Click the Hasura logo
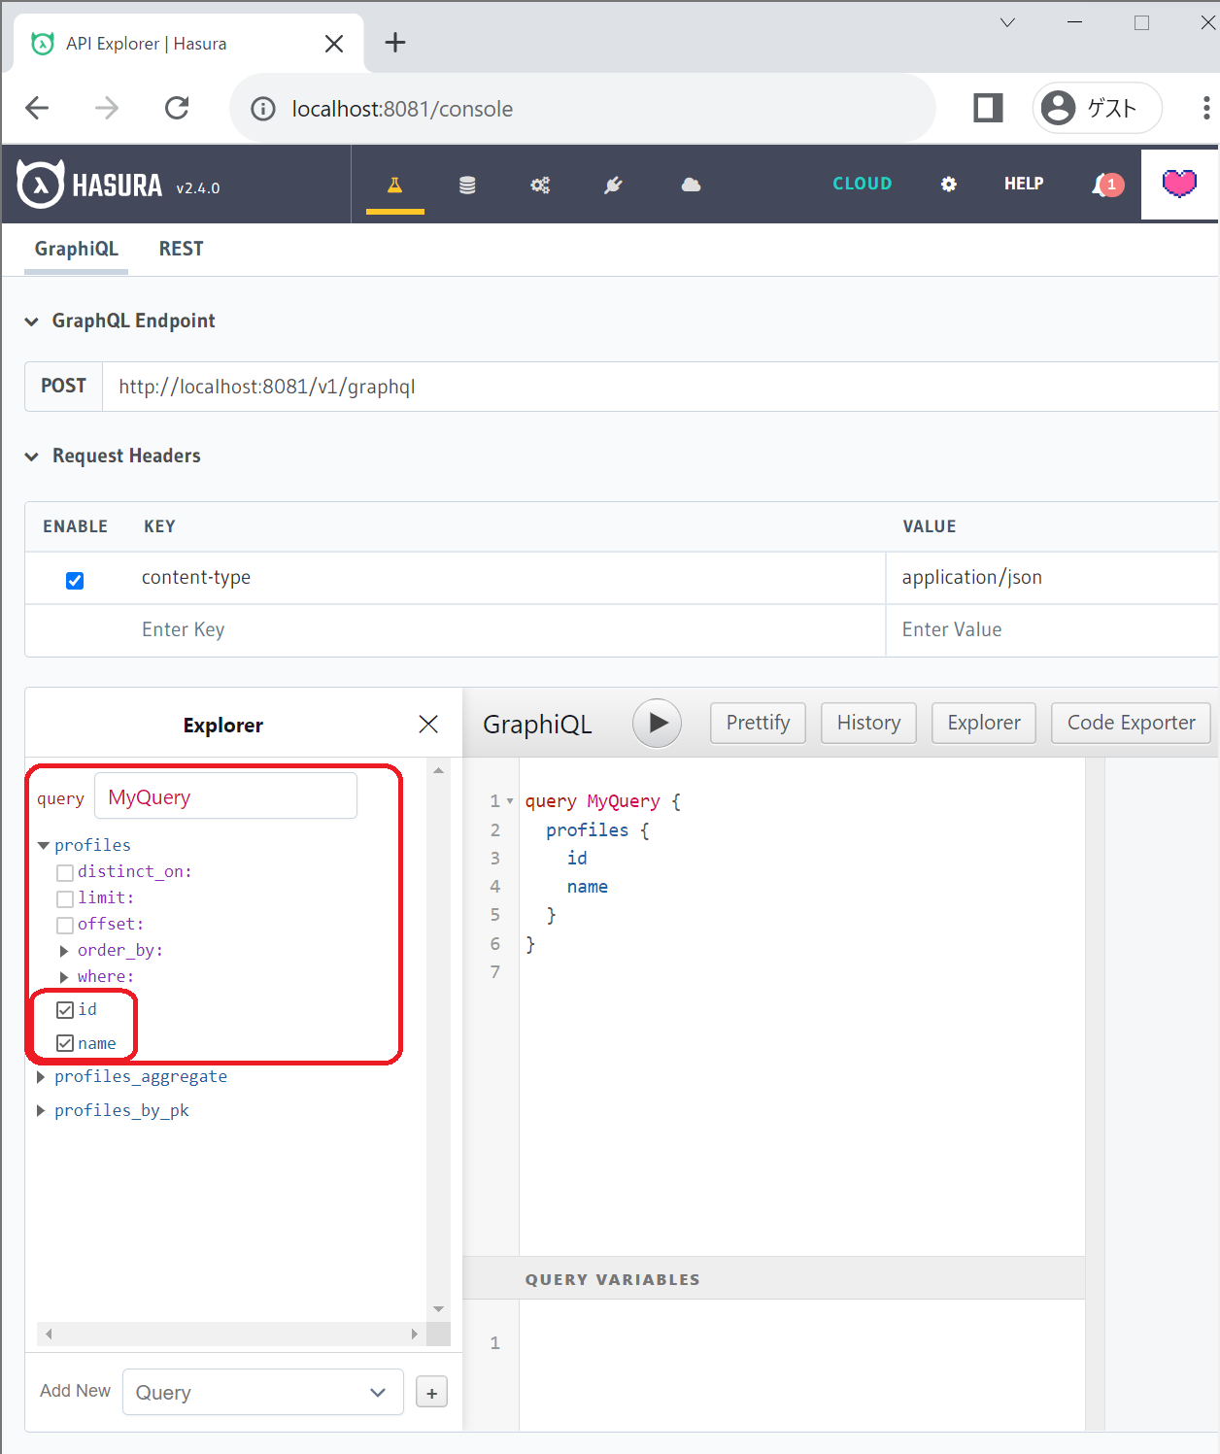Screen dimensions: 1220x1454 click(89, 185)
